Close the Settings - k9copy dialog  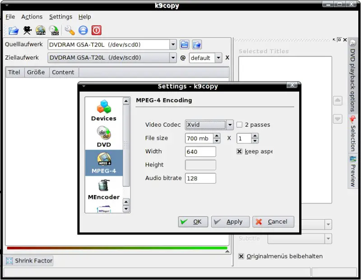click(x=292, y=85)
